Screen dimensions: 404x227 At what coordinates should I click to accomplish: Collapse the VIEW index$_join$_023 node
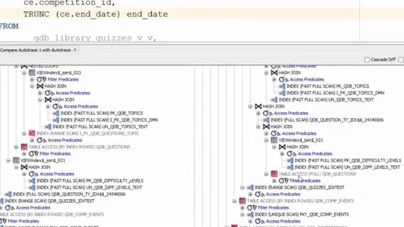24,73
